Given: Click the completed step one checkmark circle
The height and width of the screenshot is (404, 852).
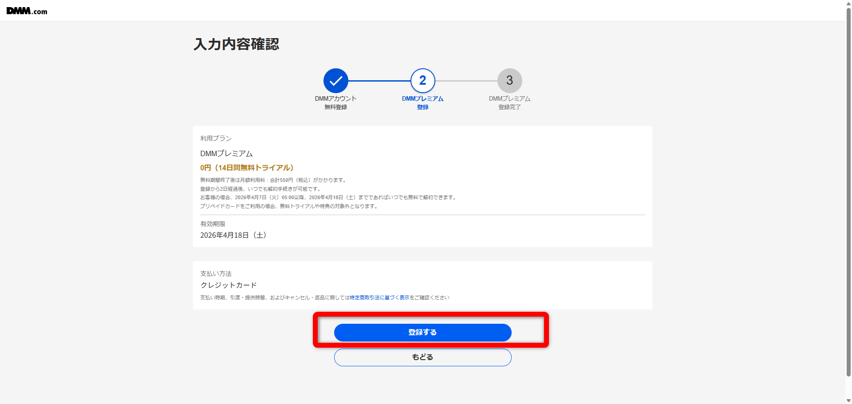Looking at the screenshot, I should (x=335, y=81).
